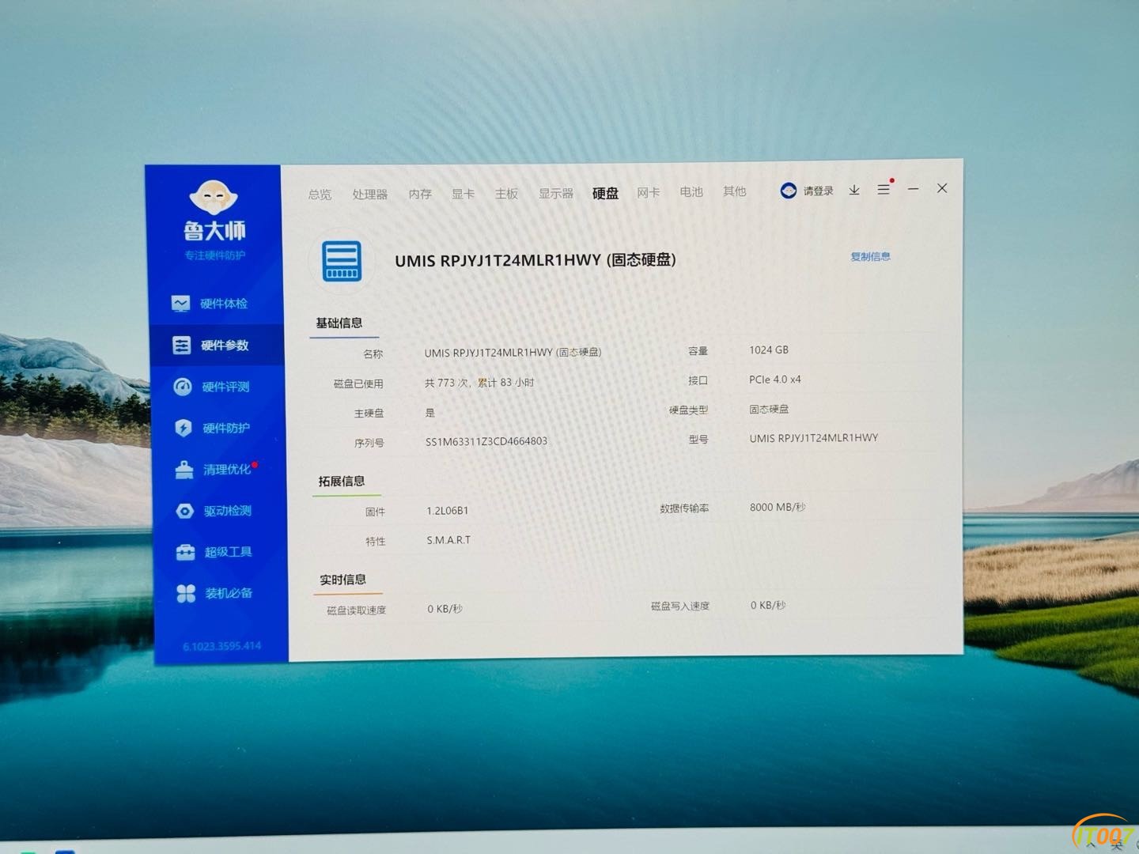Open 驱动检测 driver detection icon

(185, 511)
